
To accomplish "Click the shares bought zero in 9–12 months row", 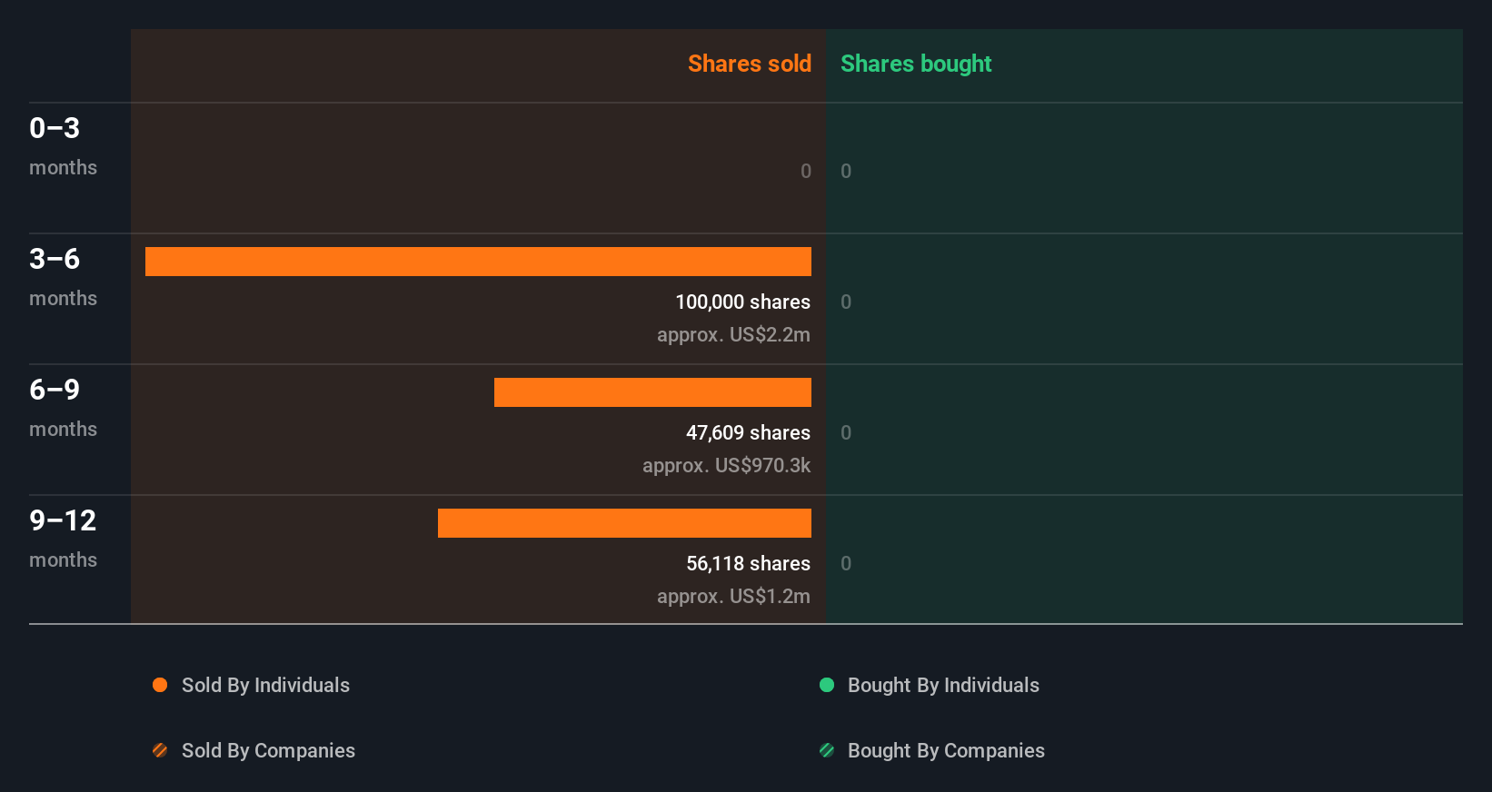I will coord(846,563).
